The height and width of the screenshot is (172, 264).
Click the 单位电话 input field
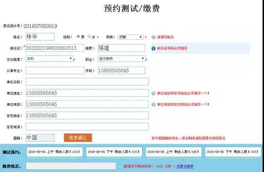click(87, 104)
